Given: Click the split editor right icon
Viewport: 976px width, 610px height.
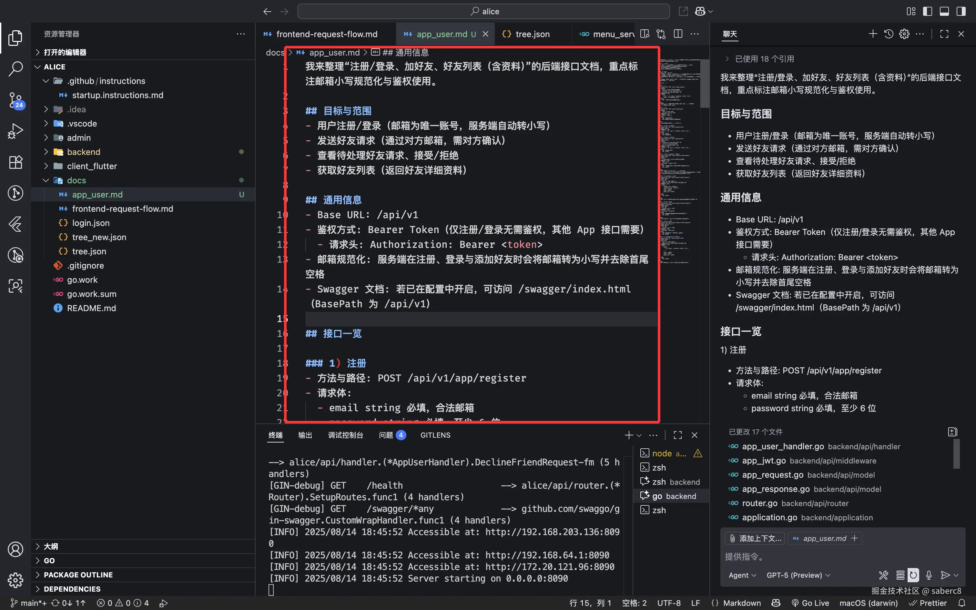Looking at the screenshot, I should point(678,34).
